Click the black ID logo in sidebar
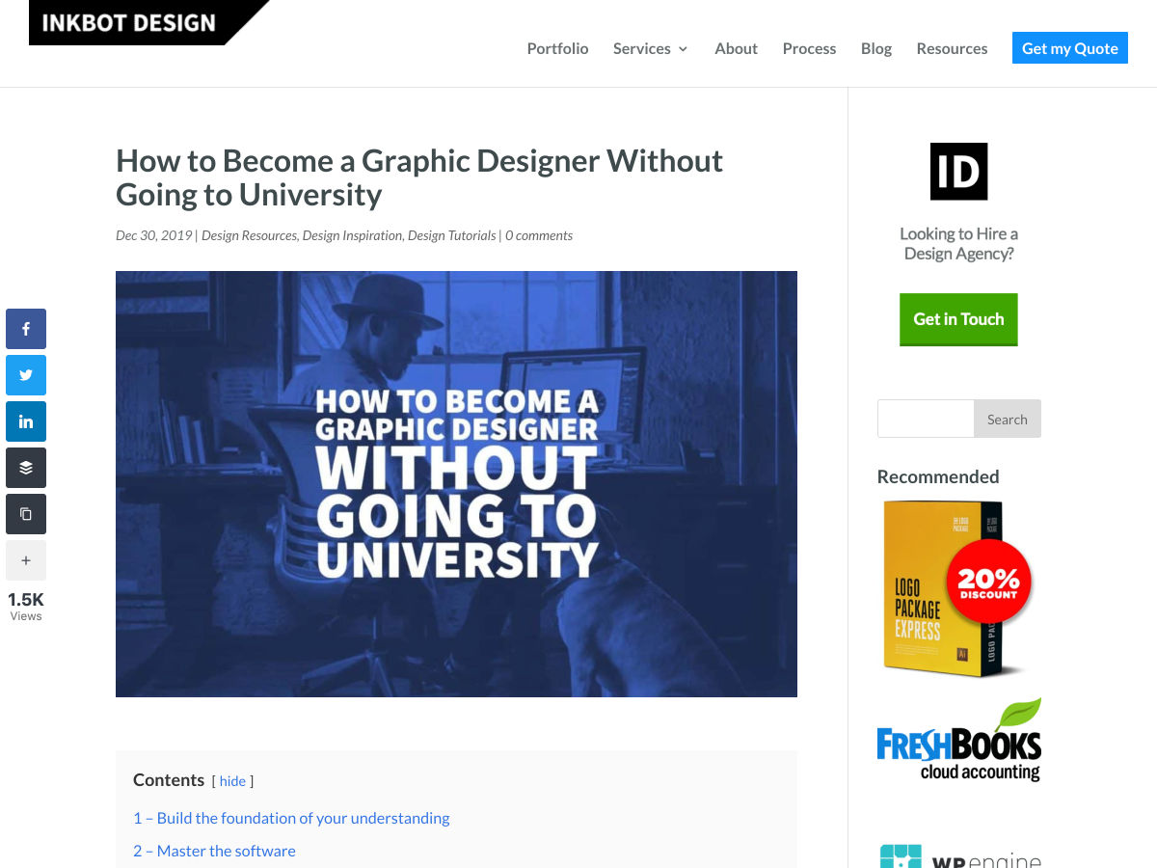Image resolution: width=1157 pixels, height=868 pixels. [x=958, y=172]
